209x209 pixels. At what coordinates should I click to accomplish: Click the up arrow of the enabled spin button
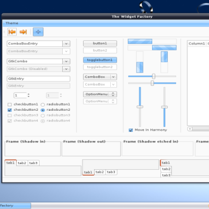[x=29, y=94]
